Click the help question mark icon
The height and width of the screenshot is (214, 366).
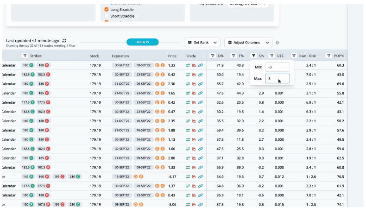[278, 43]
